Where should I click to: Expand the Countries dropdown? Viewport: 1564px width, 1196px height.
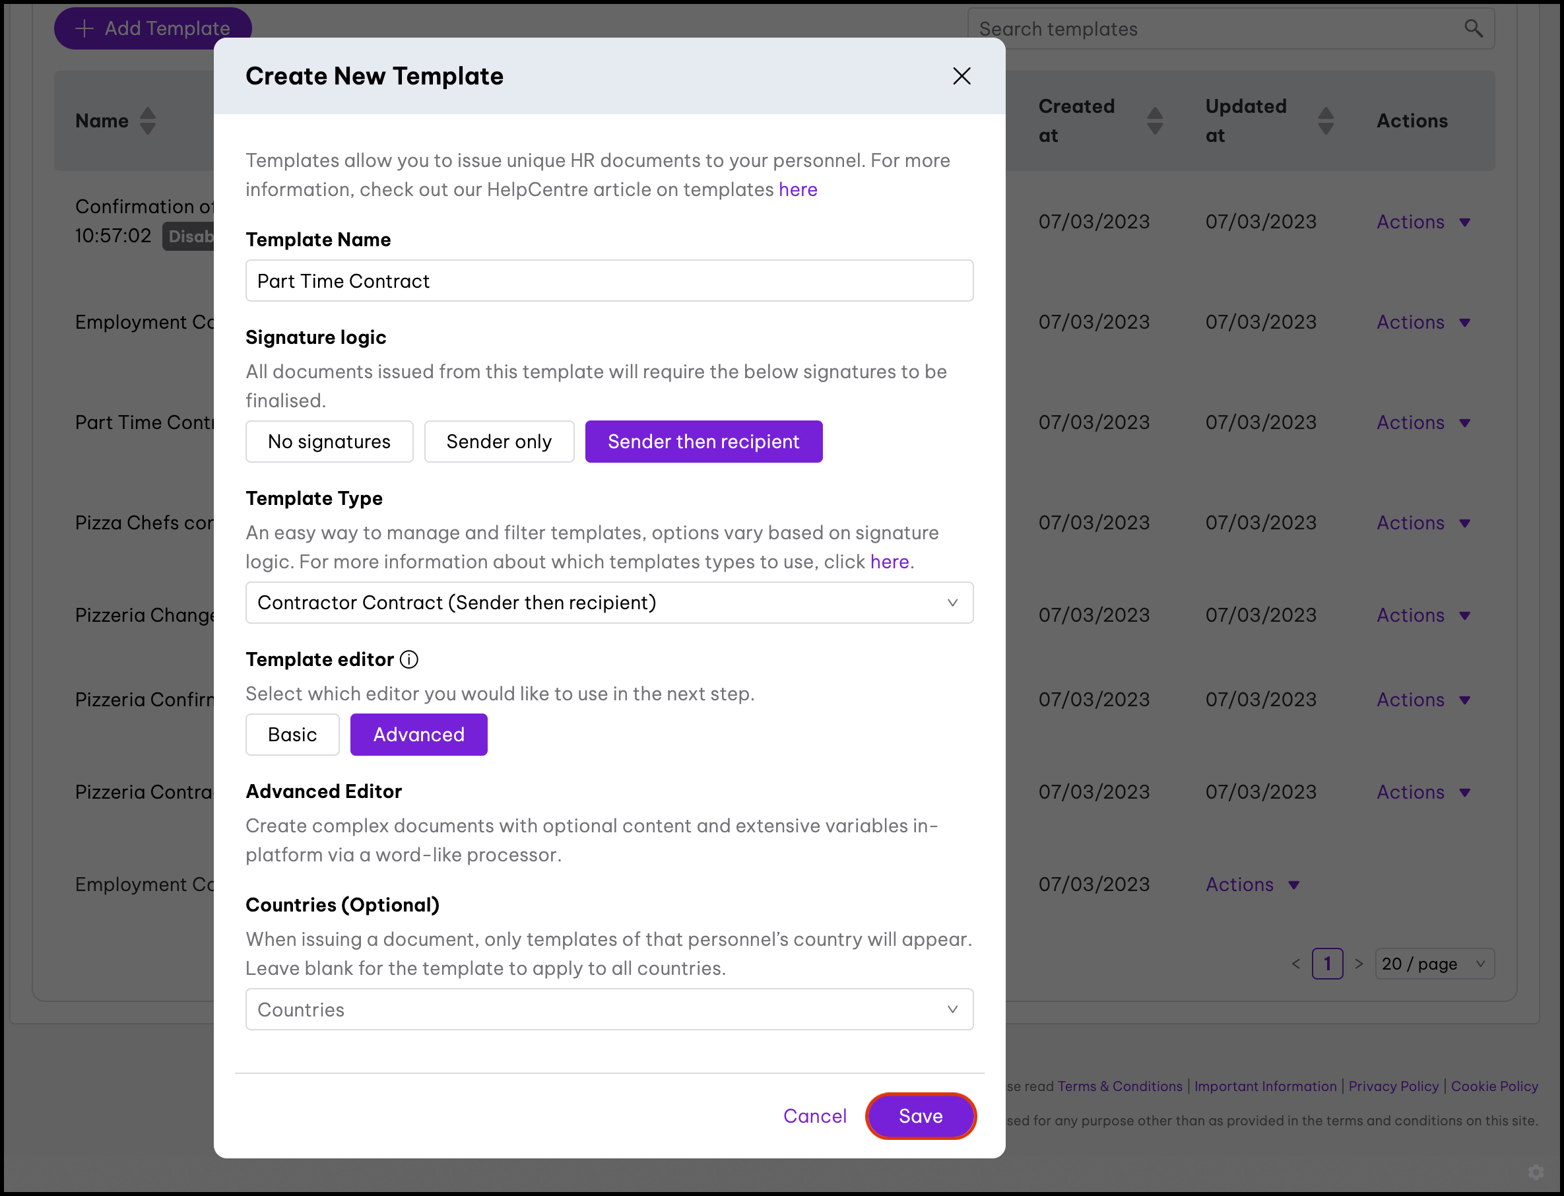tap(609, 1009)
